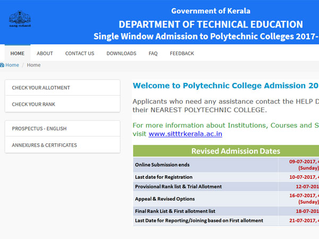This screenshot has height=239, width=319.
Task: Open ANNEXURES & CERTIFICATES in the sidebar
Action: click(44, 145)
